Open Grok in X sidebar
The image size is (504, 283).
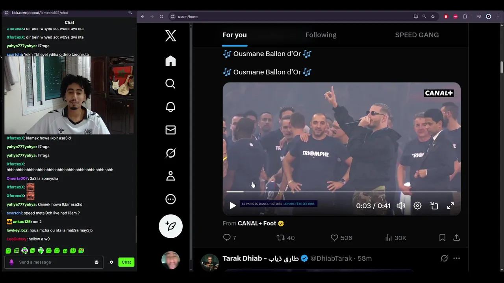[170, 153]
